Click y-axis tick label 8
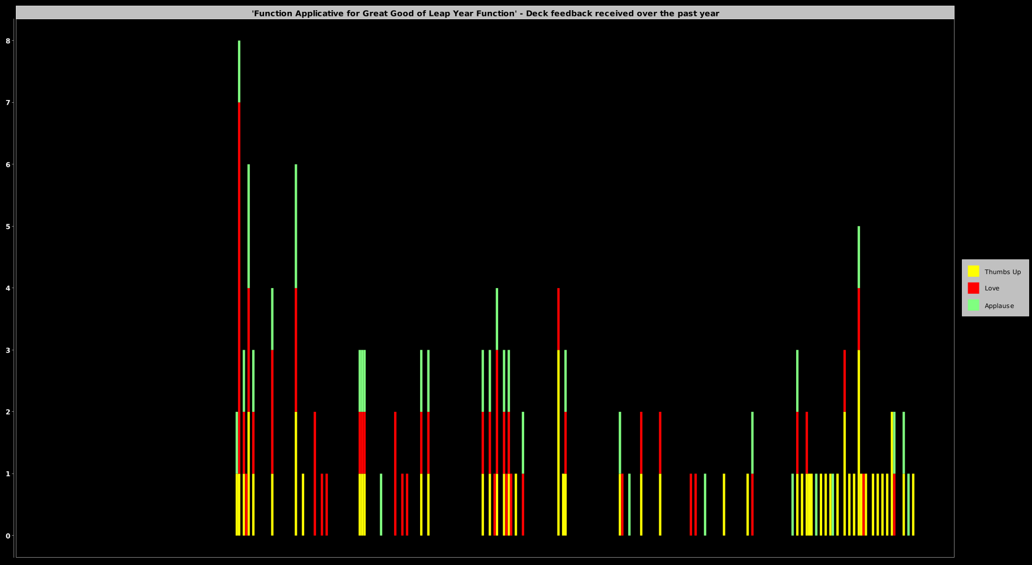Screen dimensions: 1032x565 pyautogui.click(x=8, y=41)
